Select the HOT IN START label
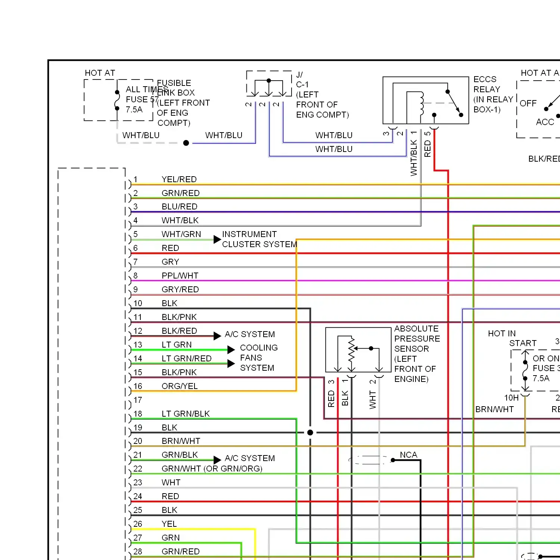This screenshot has width=560, height=560. (512, 338)
